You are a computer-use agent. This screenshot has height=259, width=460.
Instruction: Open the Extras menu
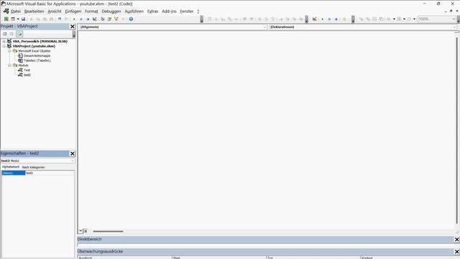(152, 12)
